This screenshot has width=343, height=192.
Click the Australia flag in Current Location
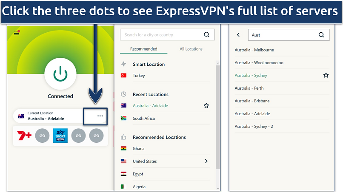click(x=21, y=116)
